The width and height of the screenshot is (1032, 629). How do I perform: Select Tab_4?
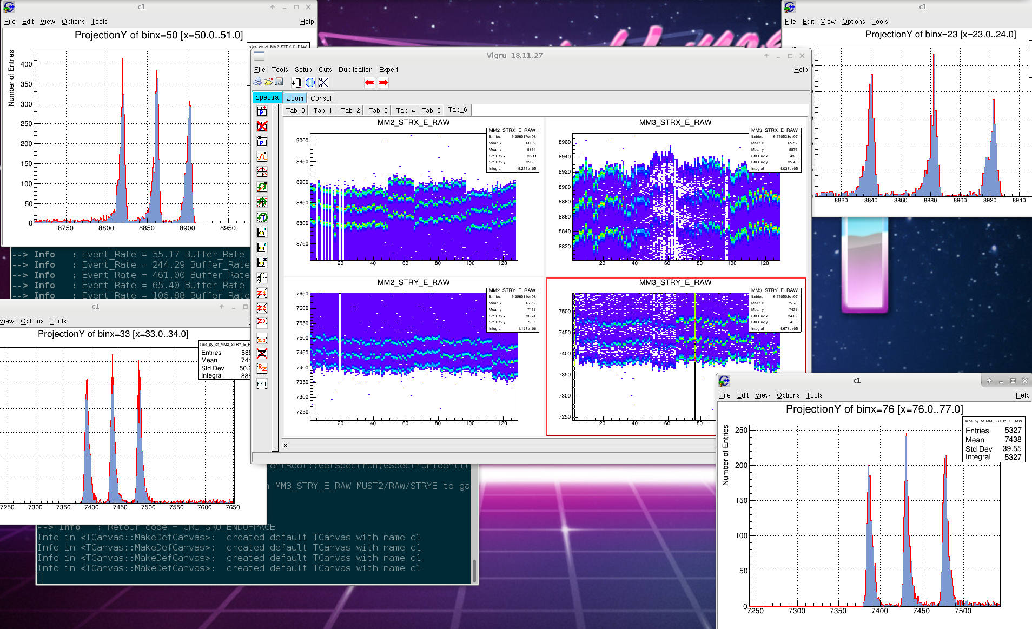(405, 110)
